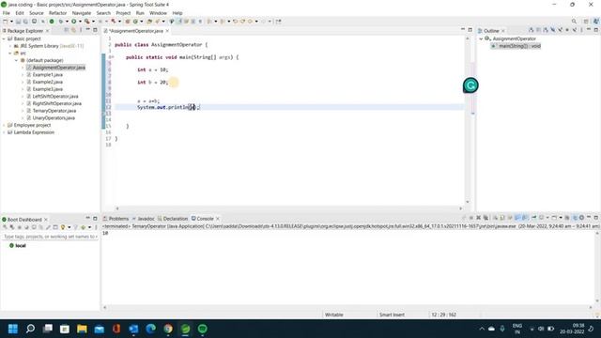
Task: Open the Window menu
Action: pos(158,13)
